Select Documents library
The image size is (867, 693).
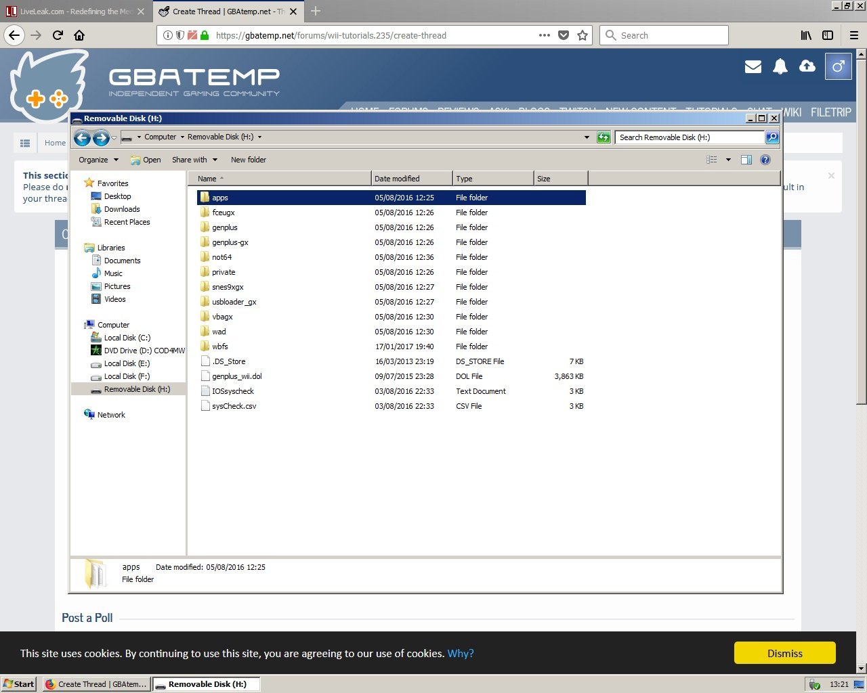pyautogui.click(x=122, y=261)
